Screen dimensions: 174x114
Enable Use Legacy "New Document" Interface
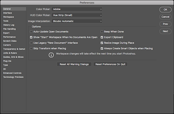tap(31, 43)
